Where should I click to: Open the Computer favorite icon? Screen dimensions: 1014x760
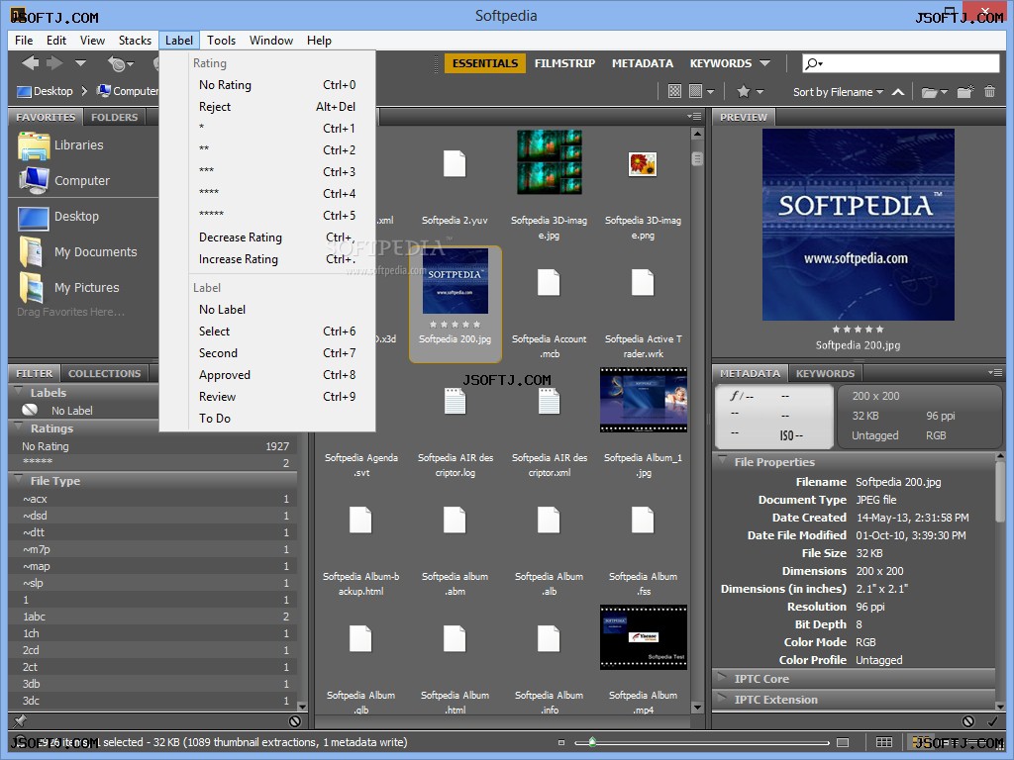(x=34, y=181)
